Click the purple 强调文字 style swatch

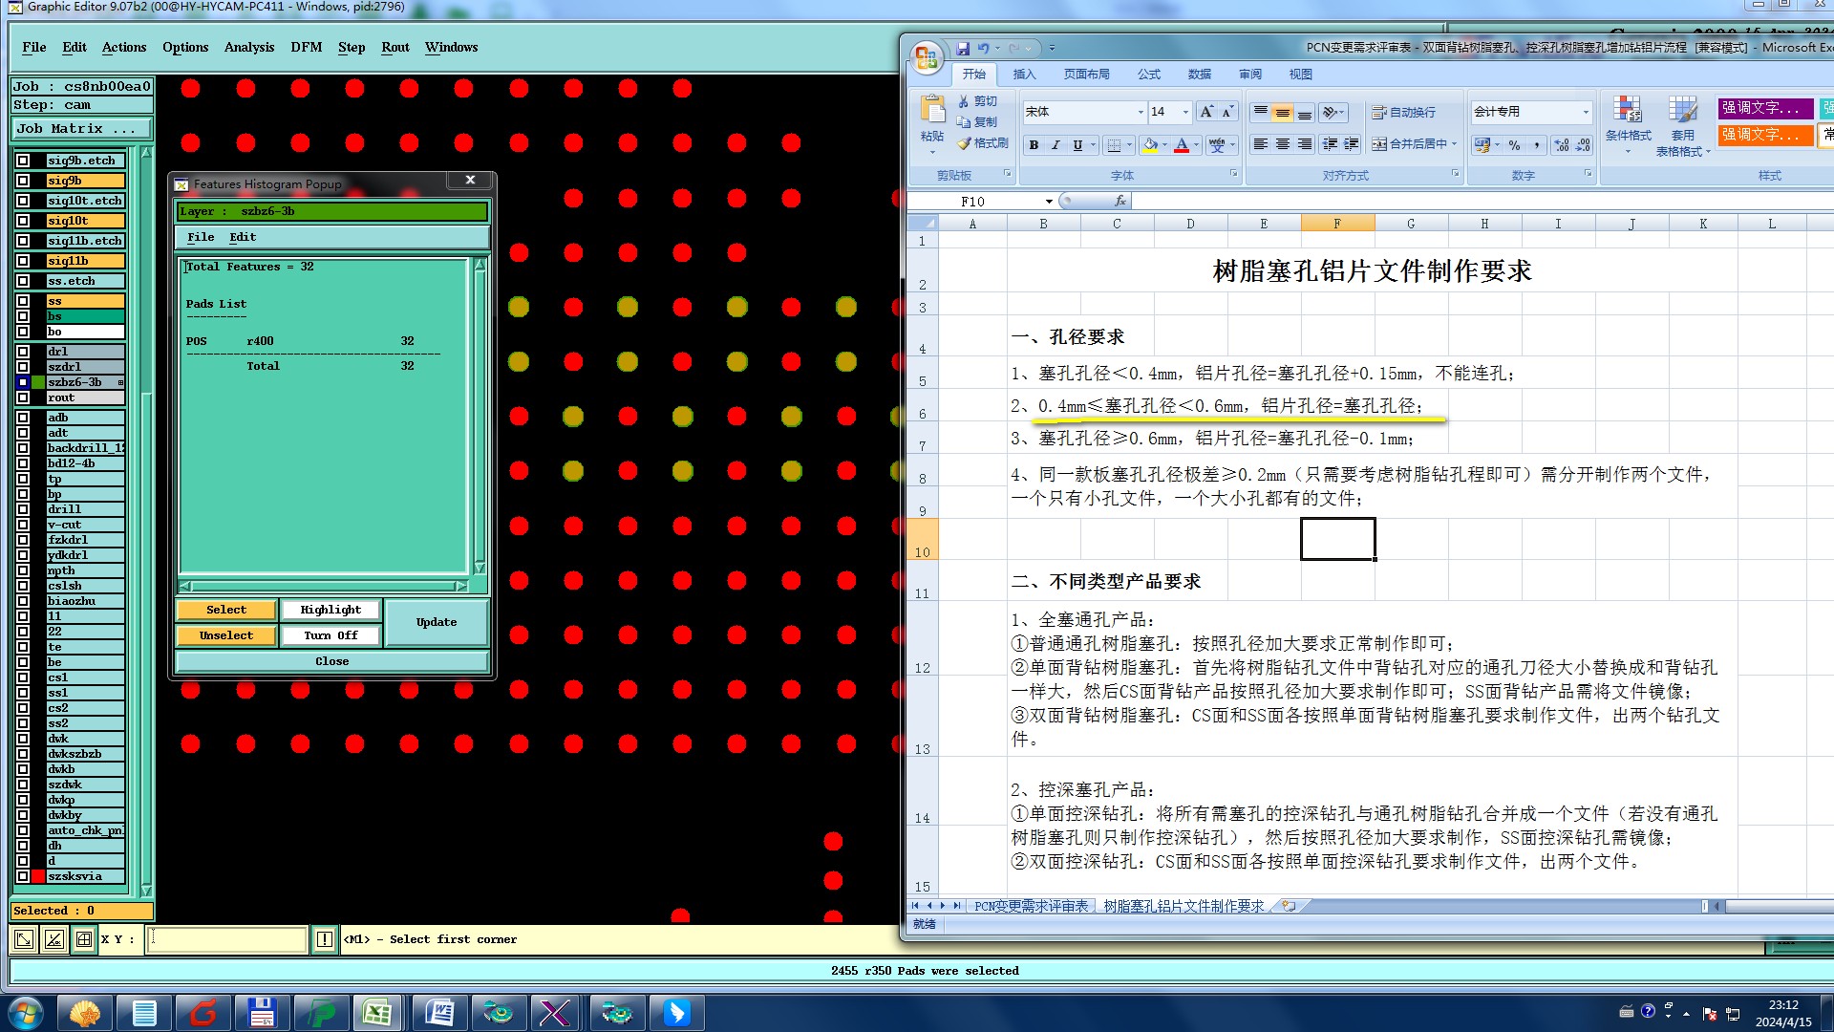[1763, 108]
